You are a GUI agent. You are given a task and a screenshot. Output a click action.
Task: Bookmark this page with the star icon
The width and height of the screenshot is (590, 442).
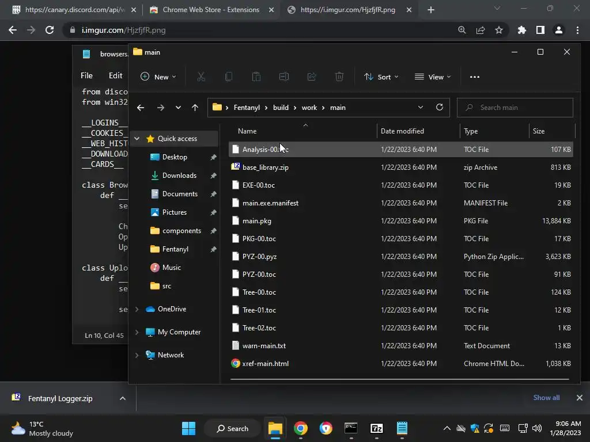point(499,30)
